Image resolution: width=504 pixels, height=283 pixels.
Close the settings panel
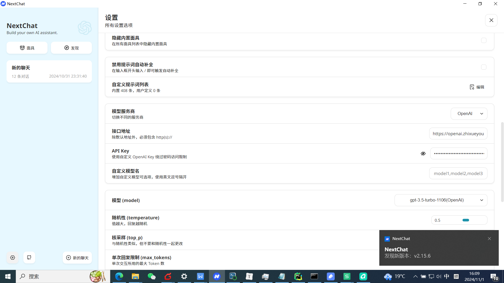click(491, 20)
